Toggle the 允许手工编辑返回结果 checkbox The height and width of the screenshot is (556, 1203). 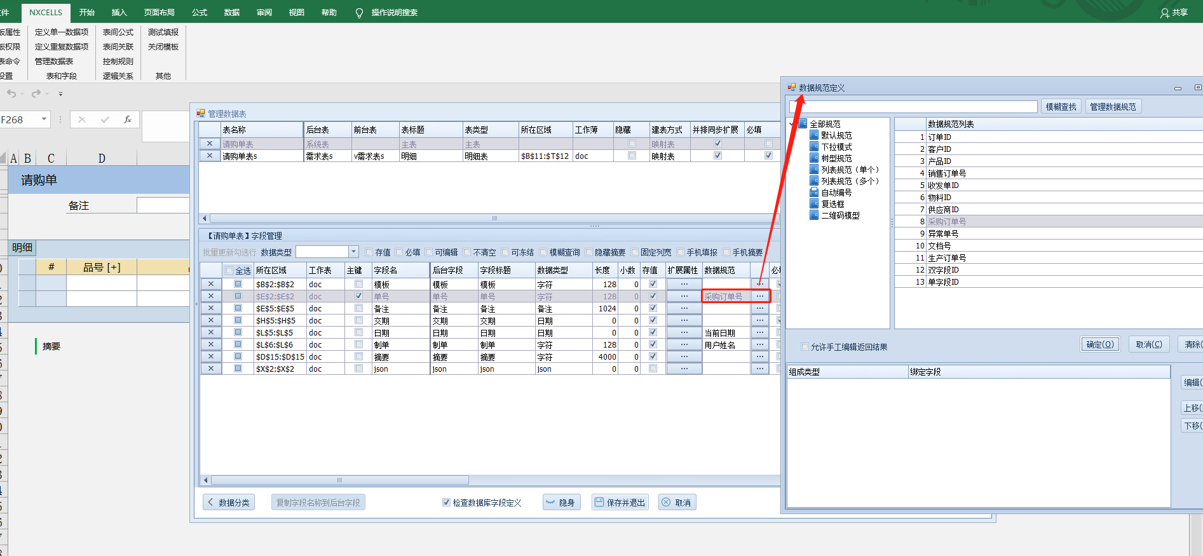click(805, 347)
